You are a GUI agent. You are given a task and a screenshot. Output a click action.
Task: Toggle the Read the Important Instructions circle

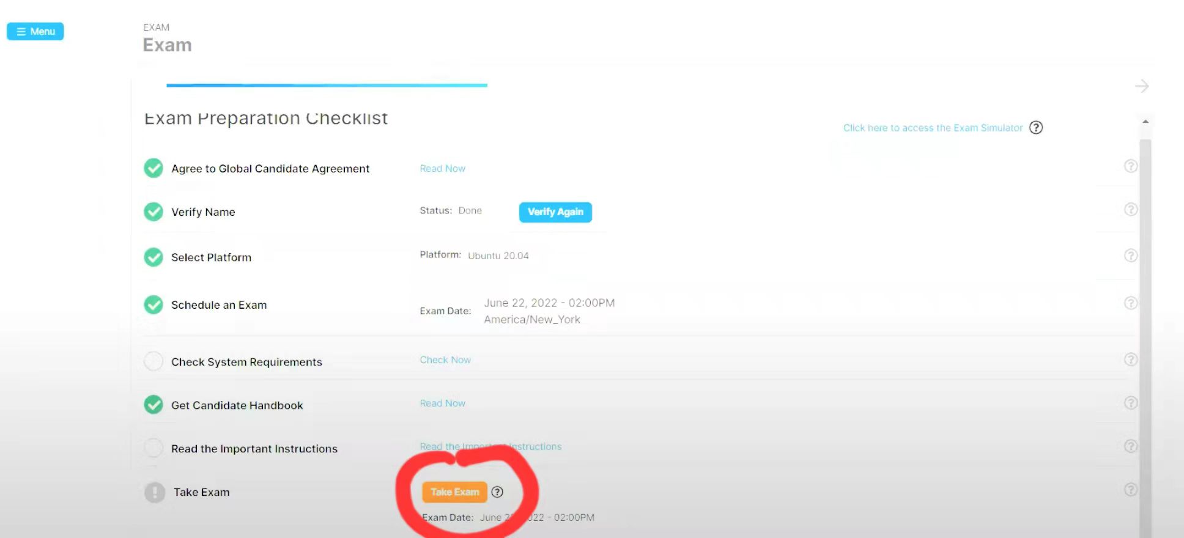154,448
